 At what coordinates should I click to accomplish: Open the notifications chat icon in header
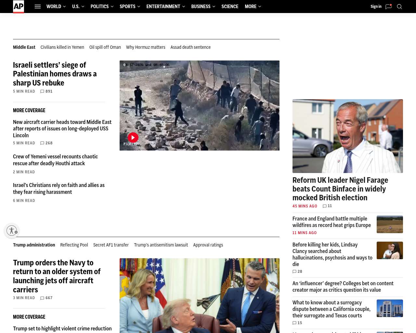(x=388, y=7)
